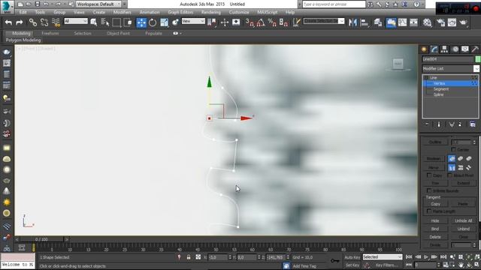Open the Rendering menu
481x270 pixels.
[x=210, y=12]
